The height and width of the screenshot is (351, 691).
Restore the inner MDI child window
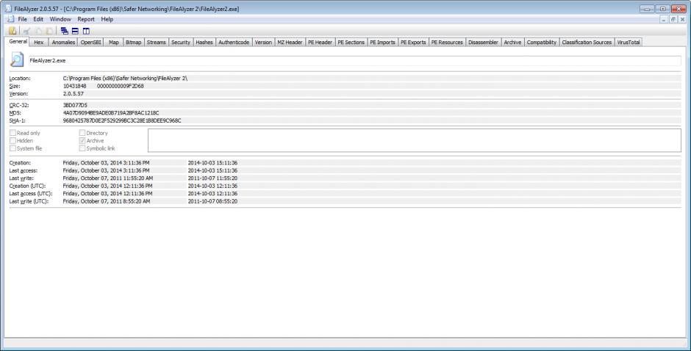(673, 19)
